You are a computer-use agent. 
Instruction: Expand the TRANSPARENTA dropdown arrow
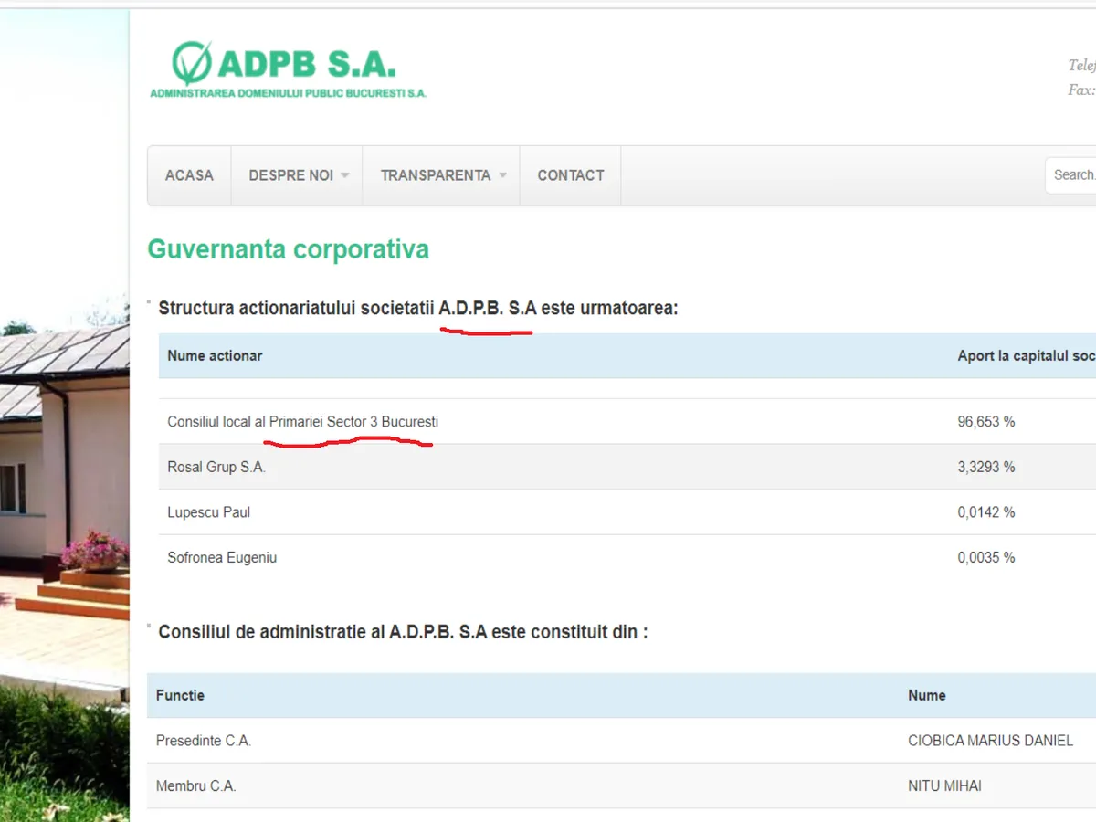(x=503, y=175)
